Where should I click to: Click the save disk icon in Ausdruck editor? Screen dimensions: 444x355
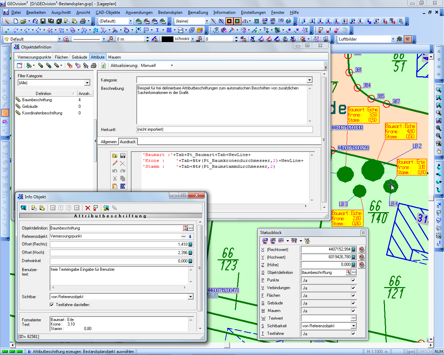[122, 156]
